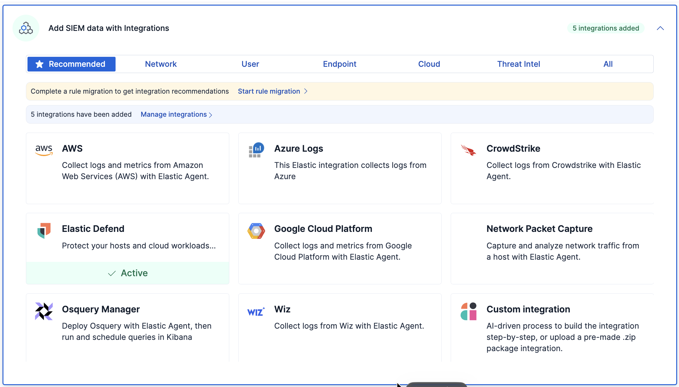
Task: Open the Azure Logs card title
Action: pos(299,149)
